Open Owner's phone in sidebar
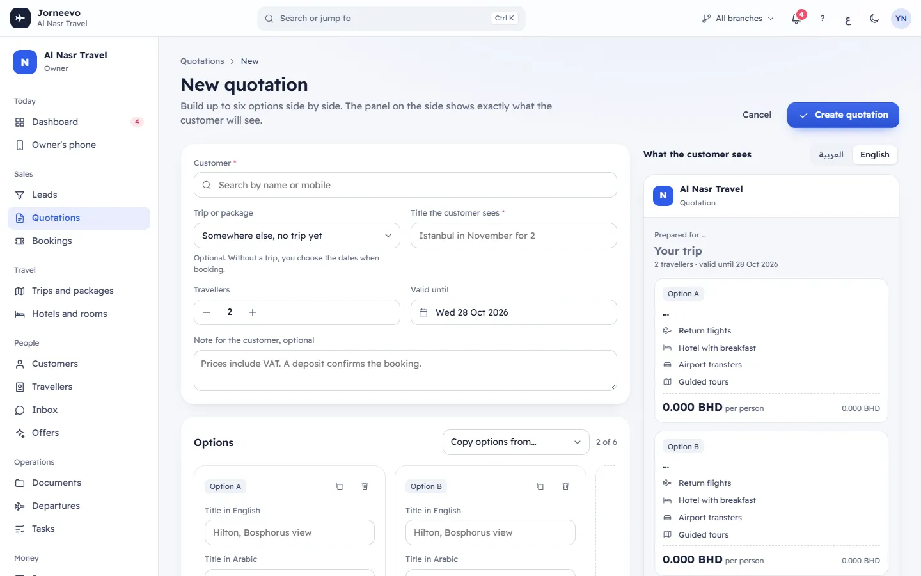This screenshot has width=921, height=576. [x=79, y=145]
